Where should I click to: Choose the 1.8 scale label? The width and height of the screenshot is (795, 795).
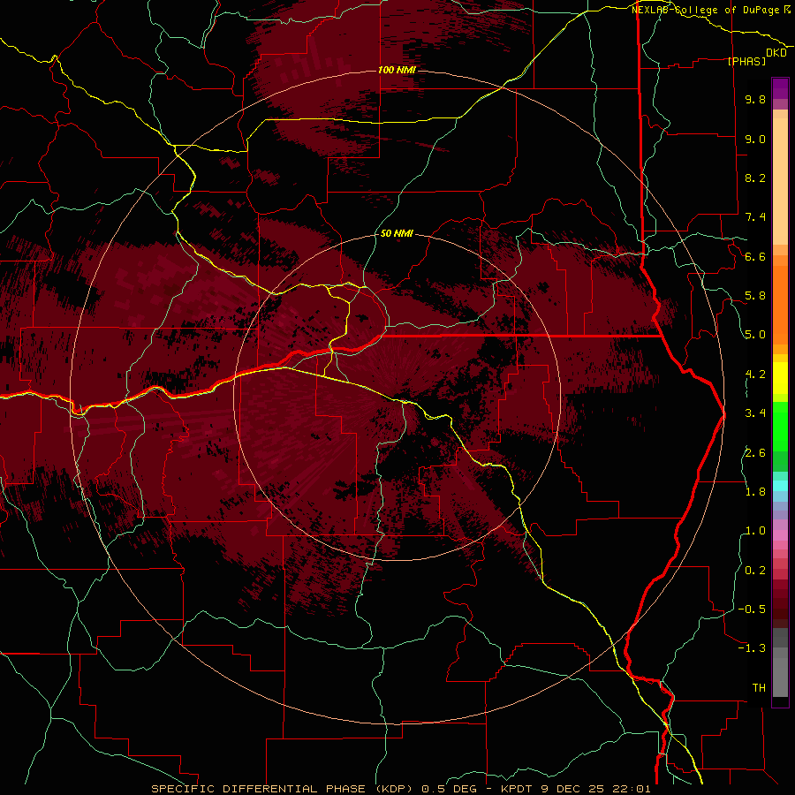coord(755,492)
